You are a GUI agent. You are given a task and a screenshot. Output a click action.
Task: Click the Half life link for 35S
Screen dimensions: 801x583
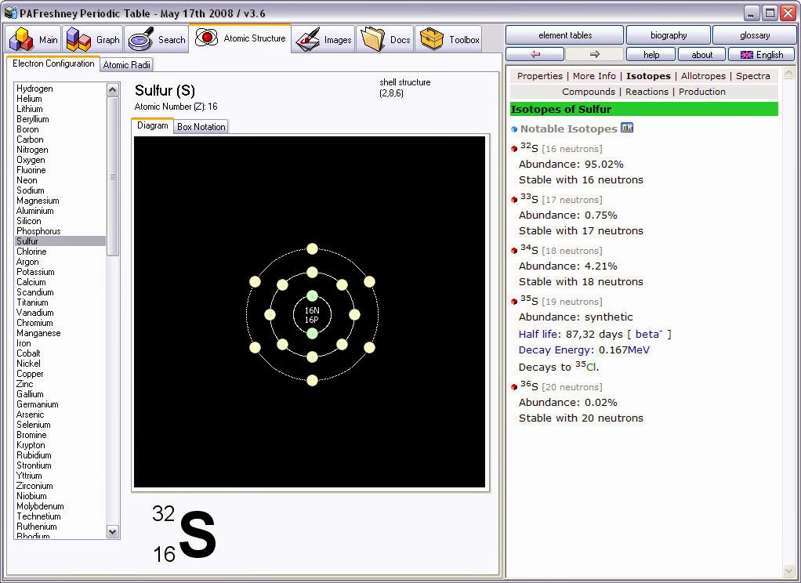[x=539, y=334]
